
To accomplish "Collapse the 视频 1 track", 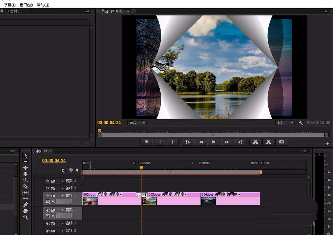I will pos(62,196).
